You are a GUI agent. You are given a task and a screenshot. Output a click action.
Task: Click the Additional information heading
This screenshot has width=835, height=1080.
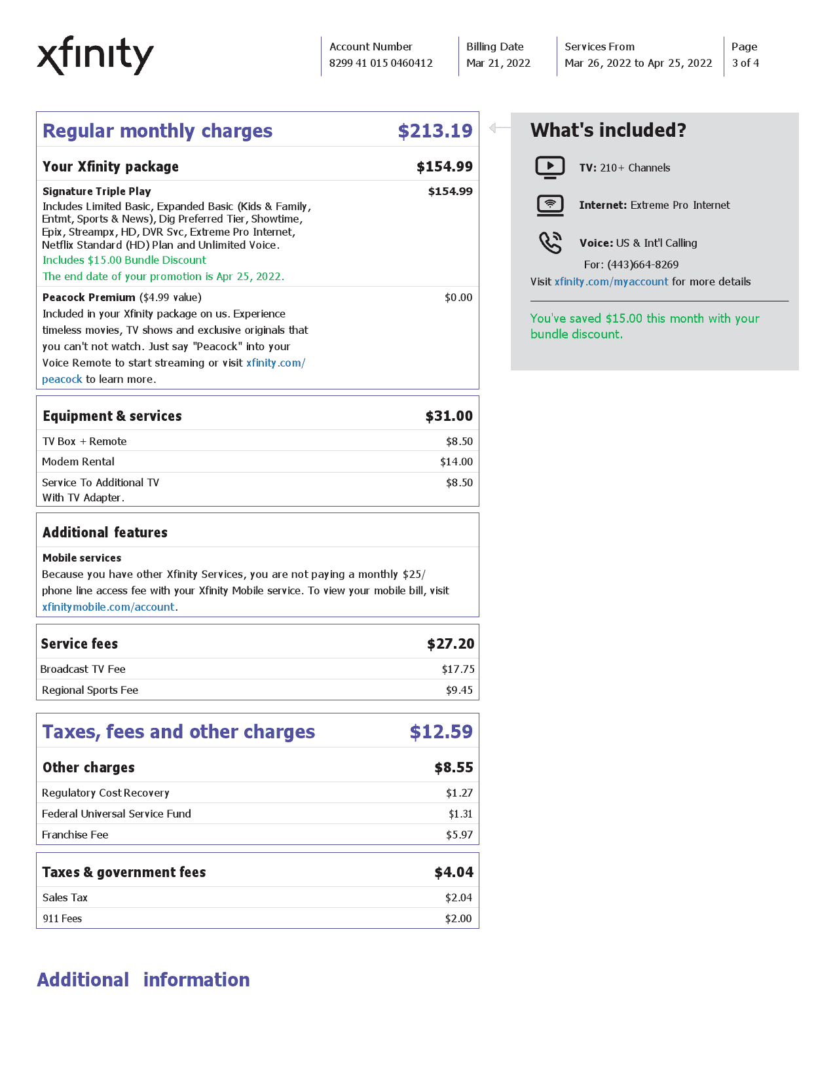coord(143,980)
